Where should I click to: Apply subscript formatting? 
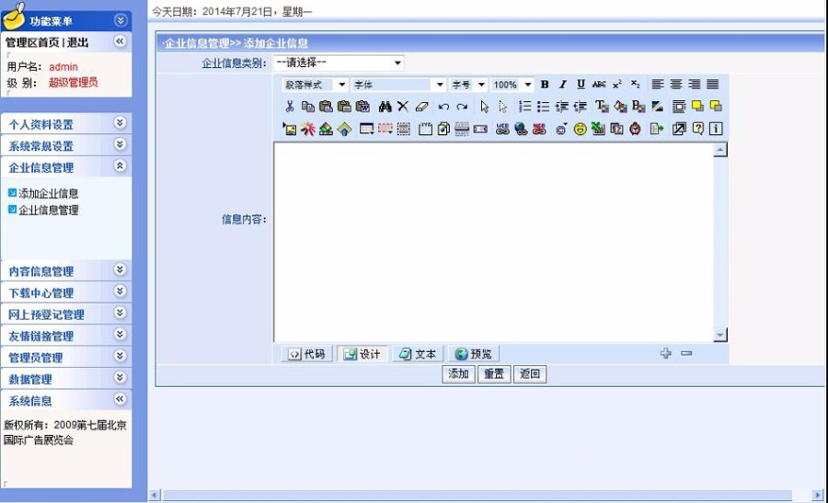click(x=635, y=85)
